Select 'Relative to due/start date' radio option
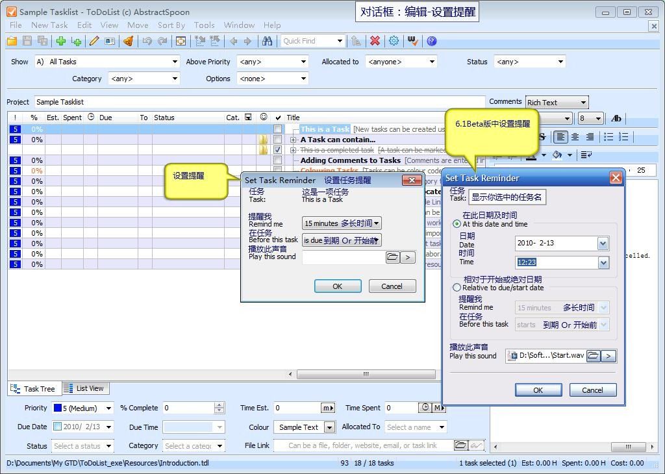665x474 pixels. pos(457,288)
